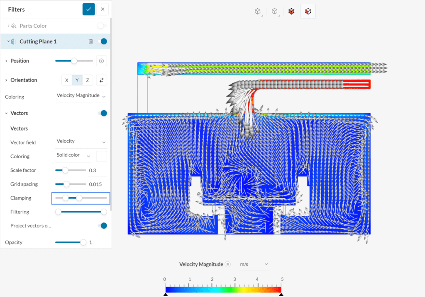The width and height of the screenshot is (425, 297).
Task: Turn off Project vectors onto plane
Action: click(x=102, y=226)
